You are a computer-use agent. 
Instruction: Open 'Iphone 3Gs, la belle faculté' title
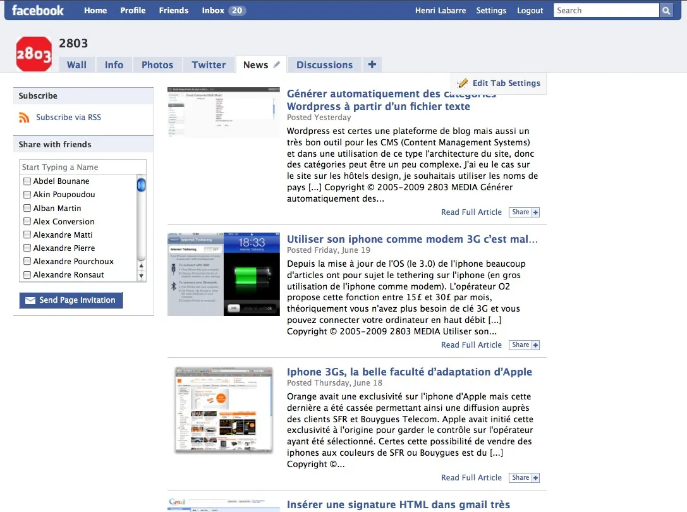[409, 372]
